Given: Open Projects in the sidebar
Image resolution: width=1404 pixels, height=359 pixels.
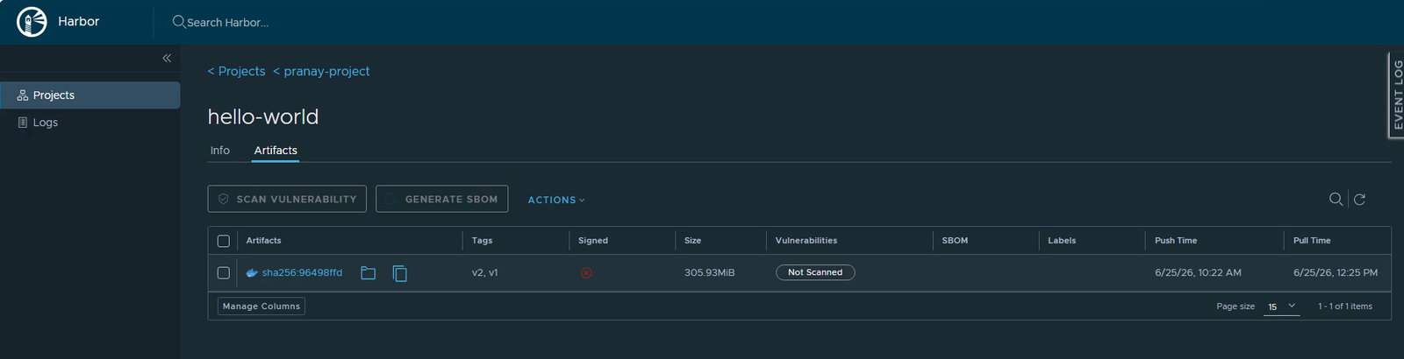Looking at the screenshot, I should [90, 95].
